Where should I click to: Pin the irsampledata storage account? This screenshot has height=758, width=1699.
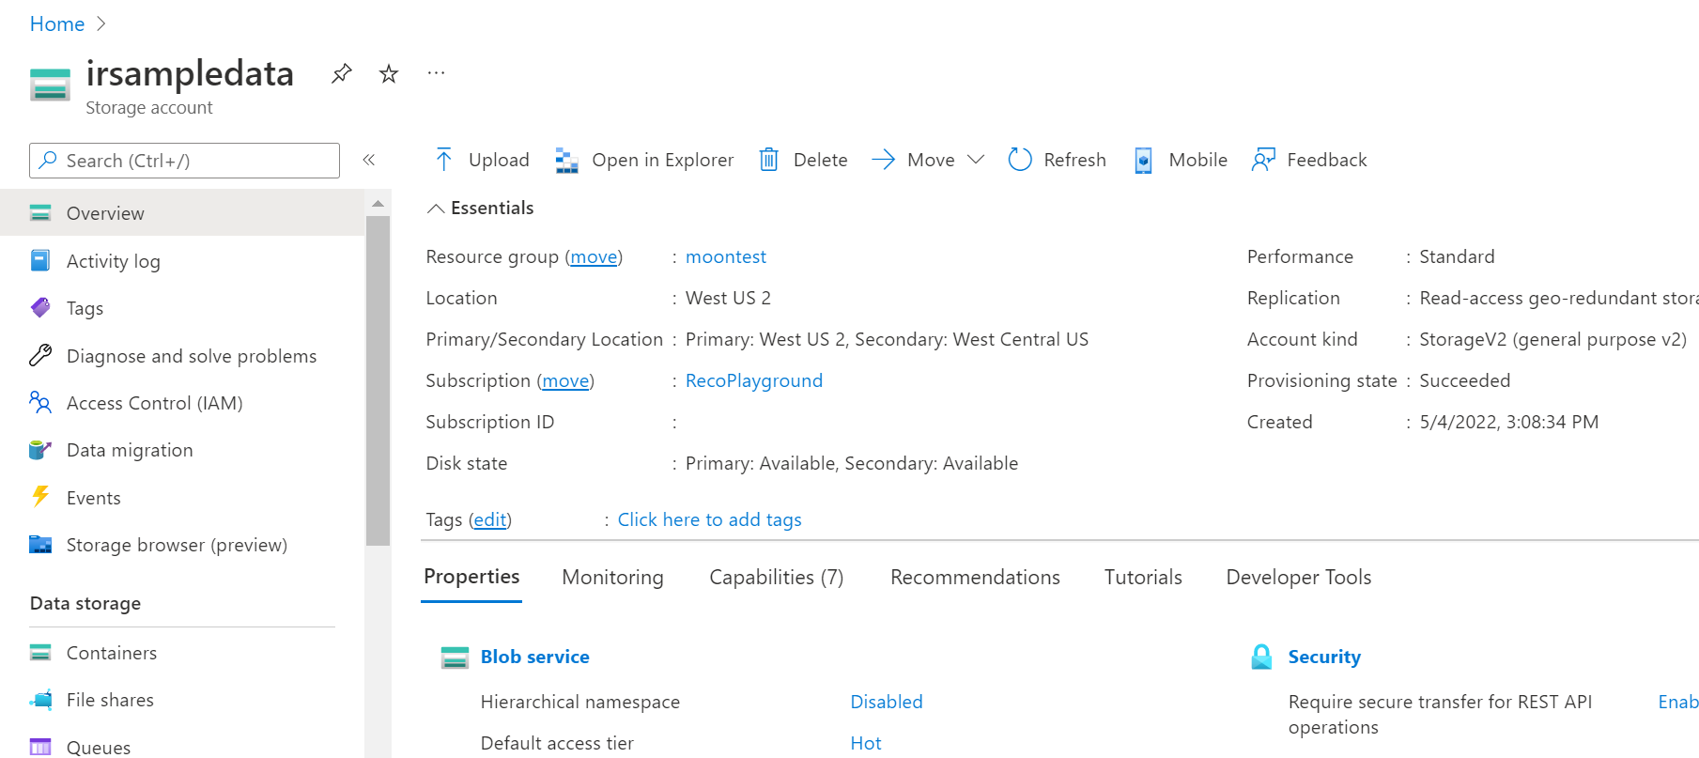click(x=342, y=73)
